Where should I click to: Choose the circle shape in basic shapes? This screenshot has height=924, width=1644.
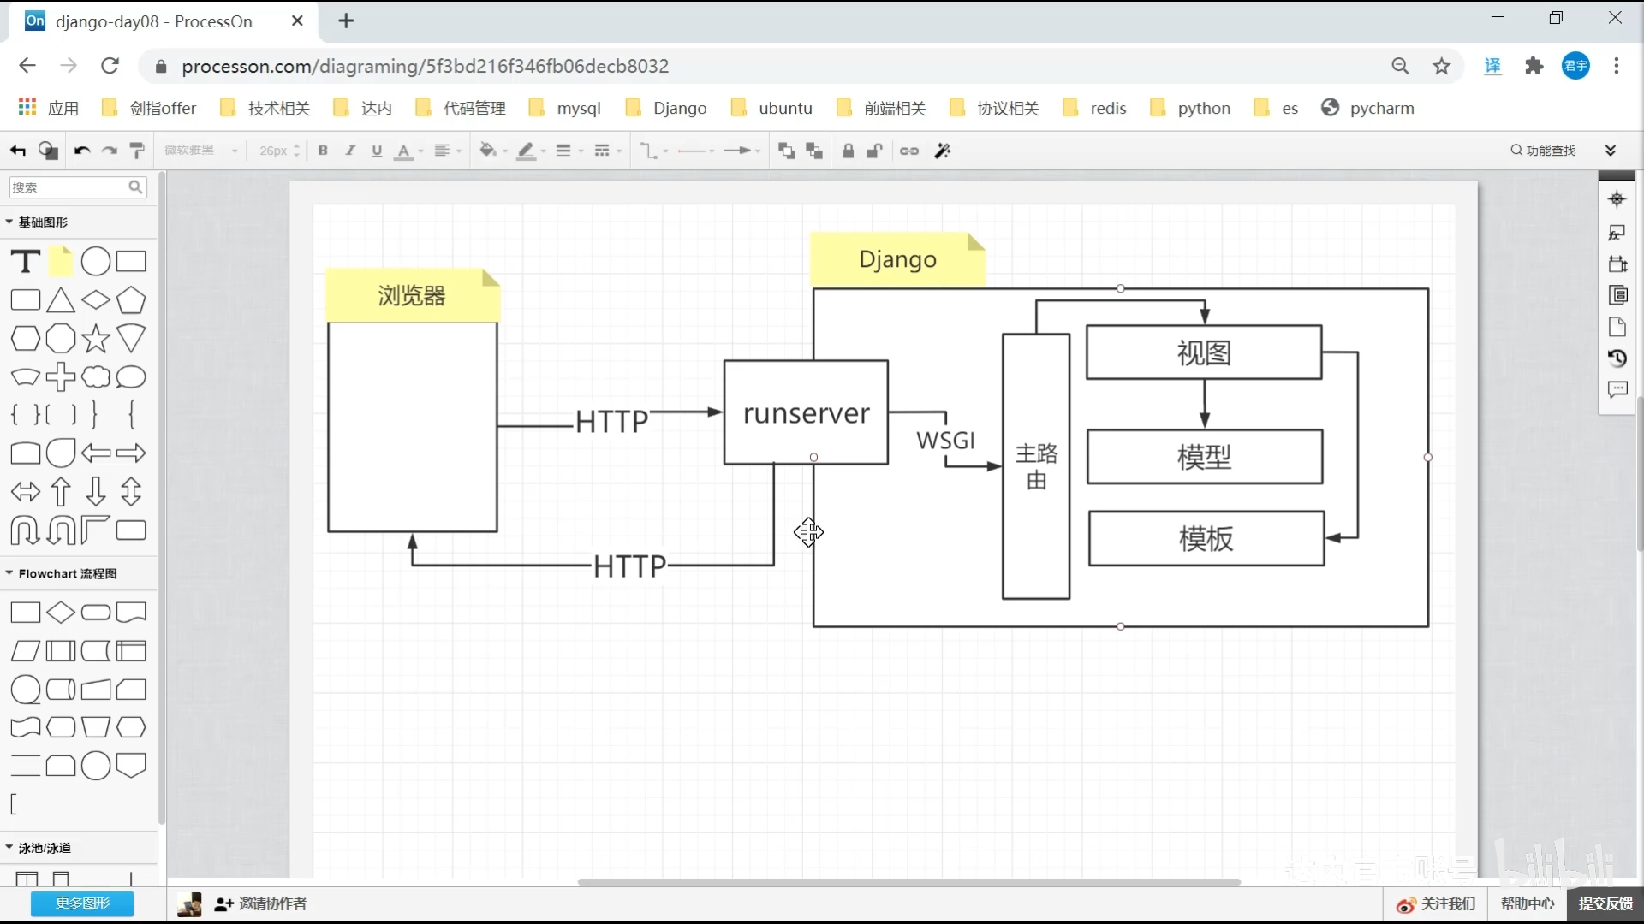click(96, 261)
